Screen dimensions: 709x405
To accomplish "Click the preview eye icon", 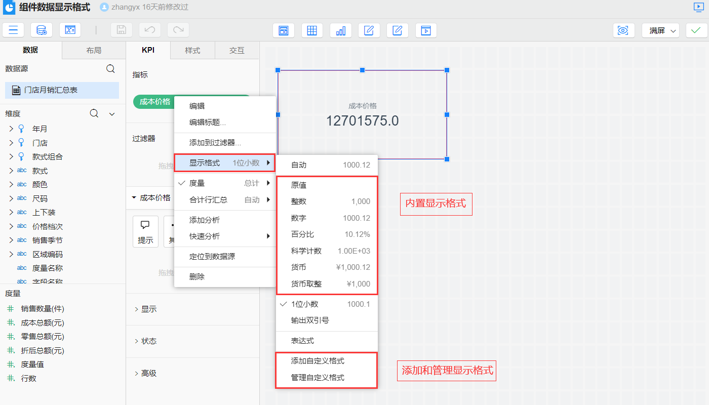I will [623, 30].
